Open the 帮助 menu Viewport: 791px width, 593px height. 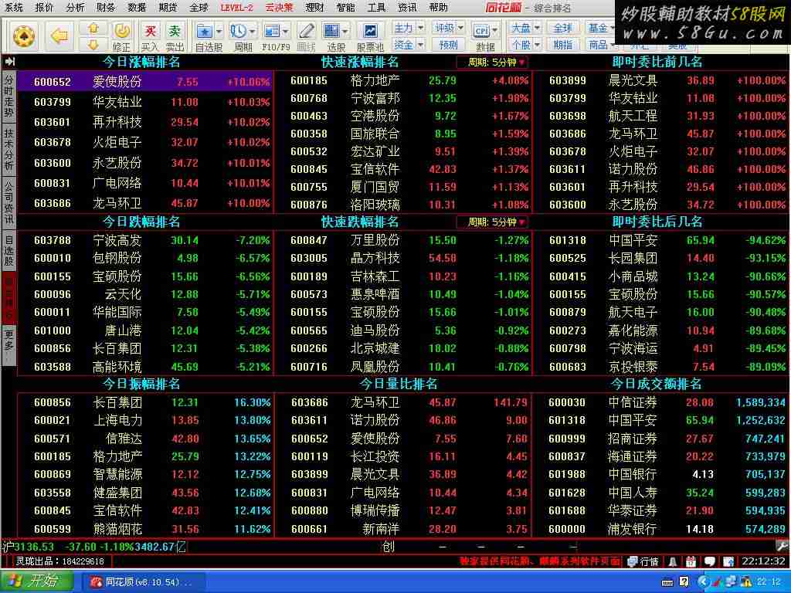pyautogui.click(x=439, y=7)
